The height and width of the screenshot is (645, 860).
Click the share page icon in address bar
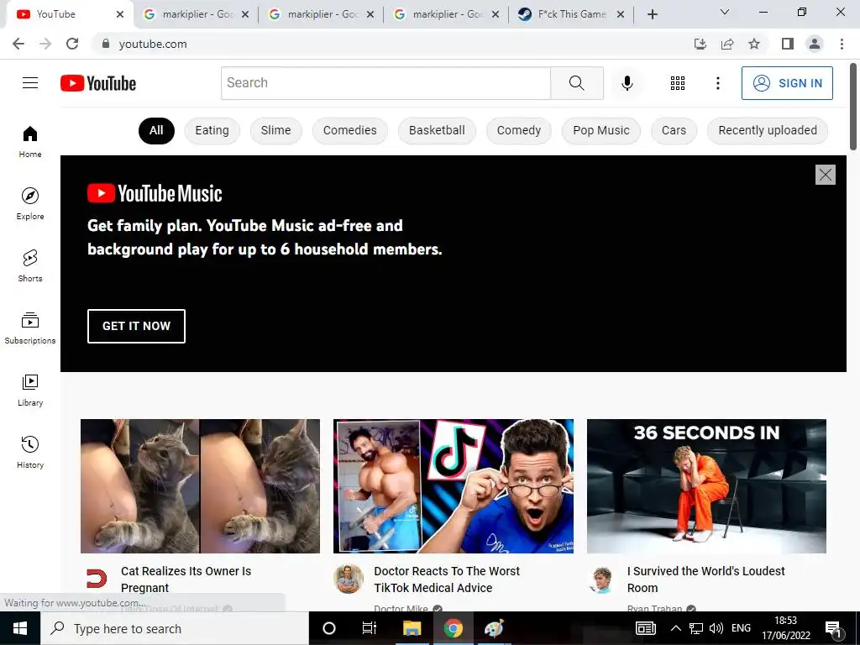(727, 44)
